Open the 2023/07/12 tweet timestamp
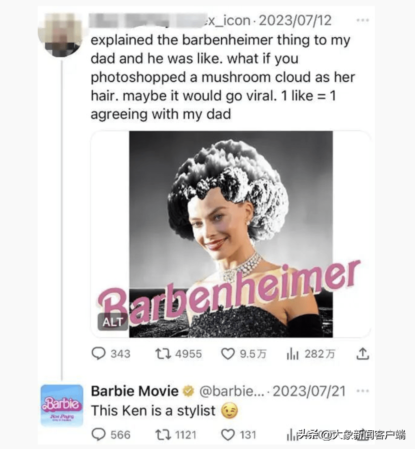The height and width of the screenshot is (449, 415). pos(295,20)
